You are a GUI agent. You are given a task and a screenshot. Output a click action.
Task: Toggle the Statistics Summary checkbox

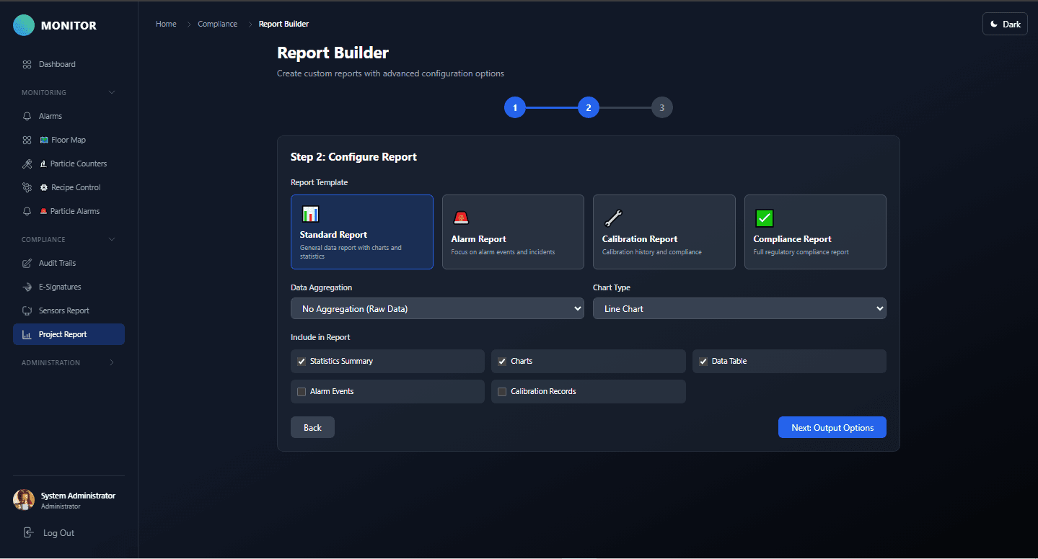tap(302, 361)
